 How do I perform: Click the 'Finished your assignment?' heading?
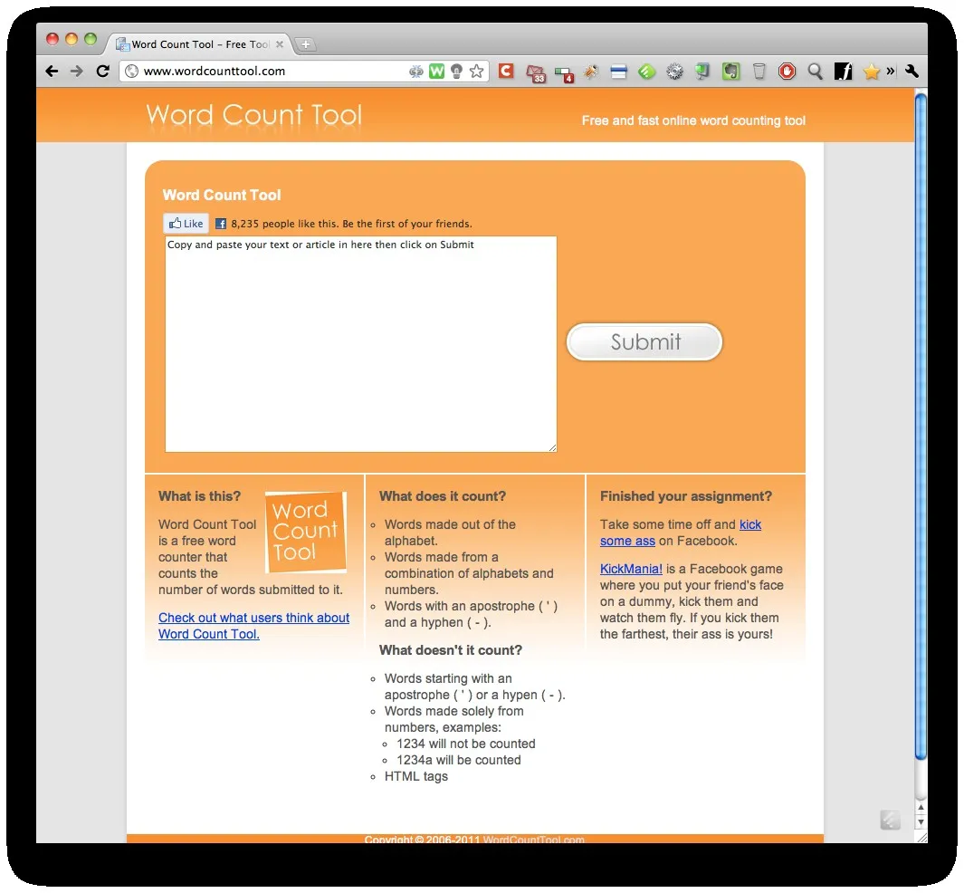(686, 496)
